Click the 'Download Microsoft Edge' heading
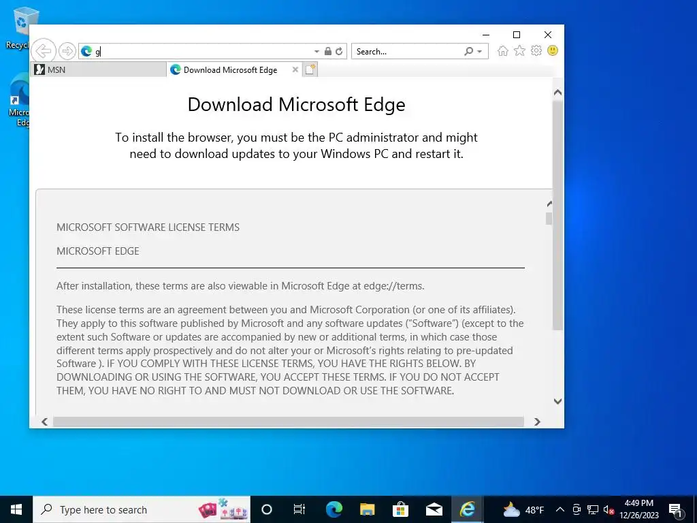 pos(297,104)
